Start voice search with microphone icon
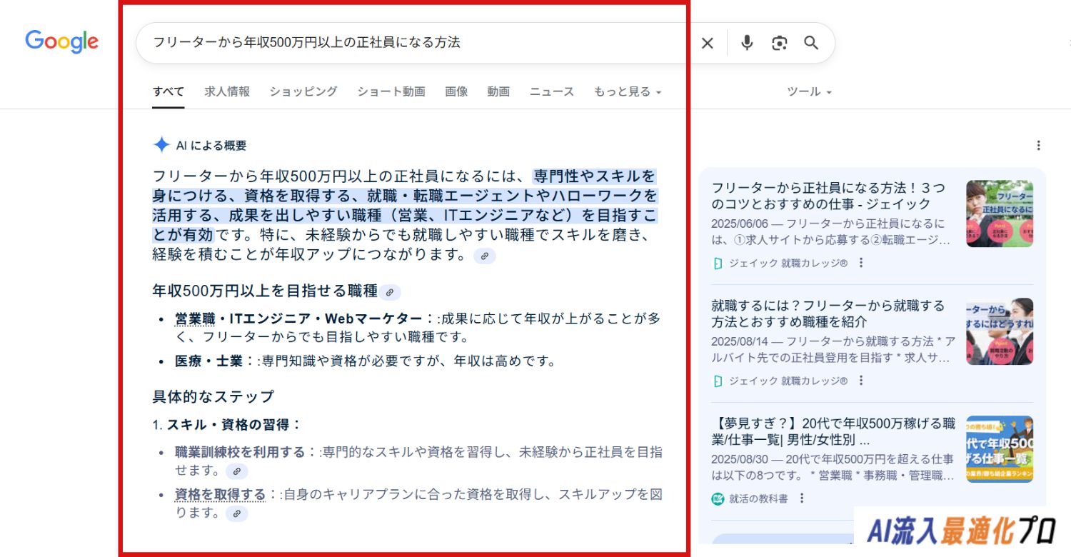Screen dimensions: 1071x557 (747, 43)
